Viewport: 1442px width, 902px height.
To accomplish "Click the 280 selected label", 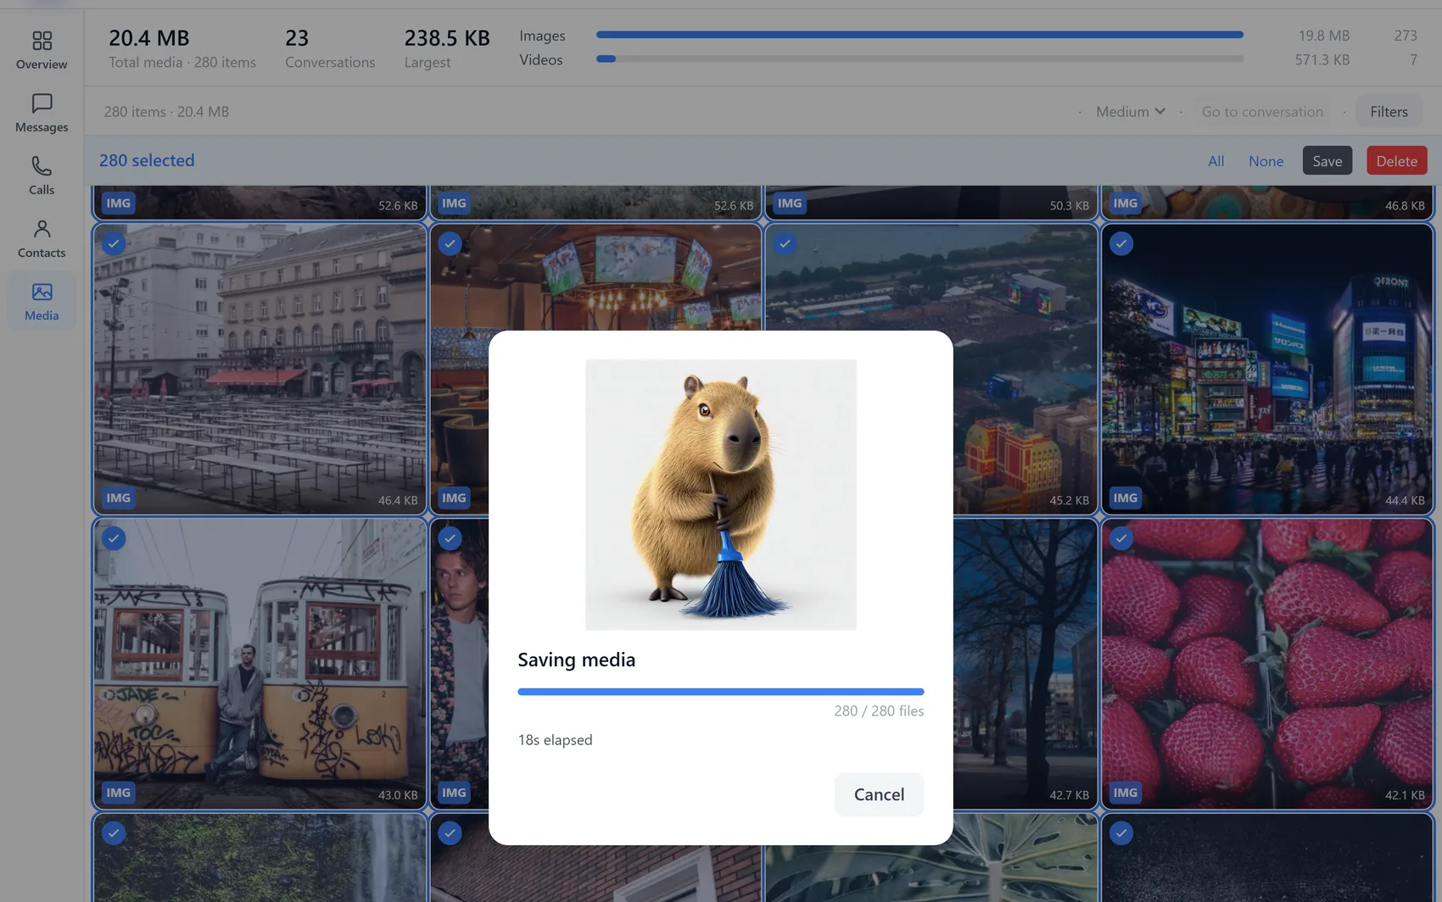I will pyautogui.click(x=147, y=160).
